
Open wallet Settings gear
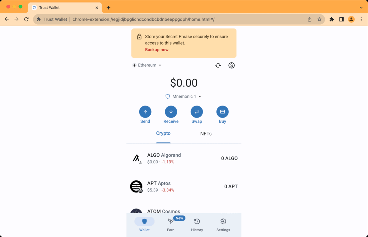pos(223,225)
